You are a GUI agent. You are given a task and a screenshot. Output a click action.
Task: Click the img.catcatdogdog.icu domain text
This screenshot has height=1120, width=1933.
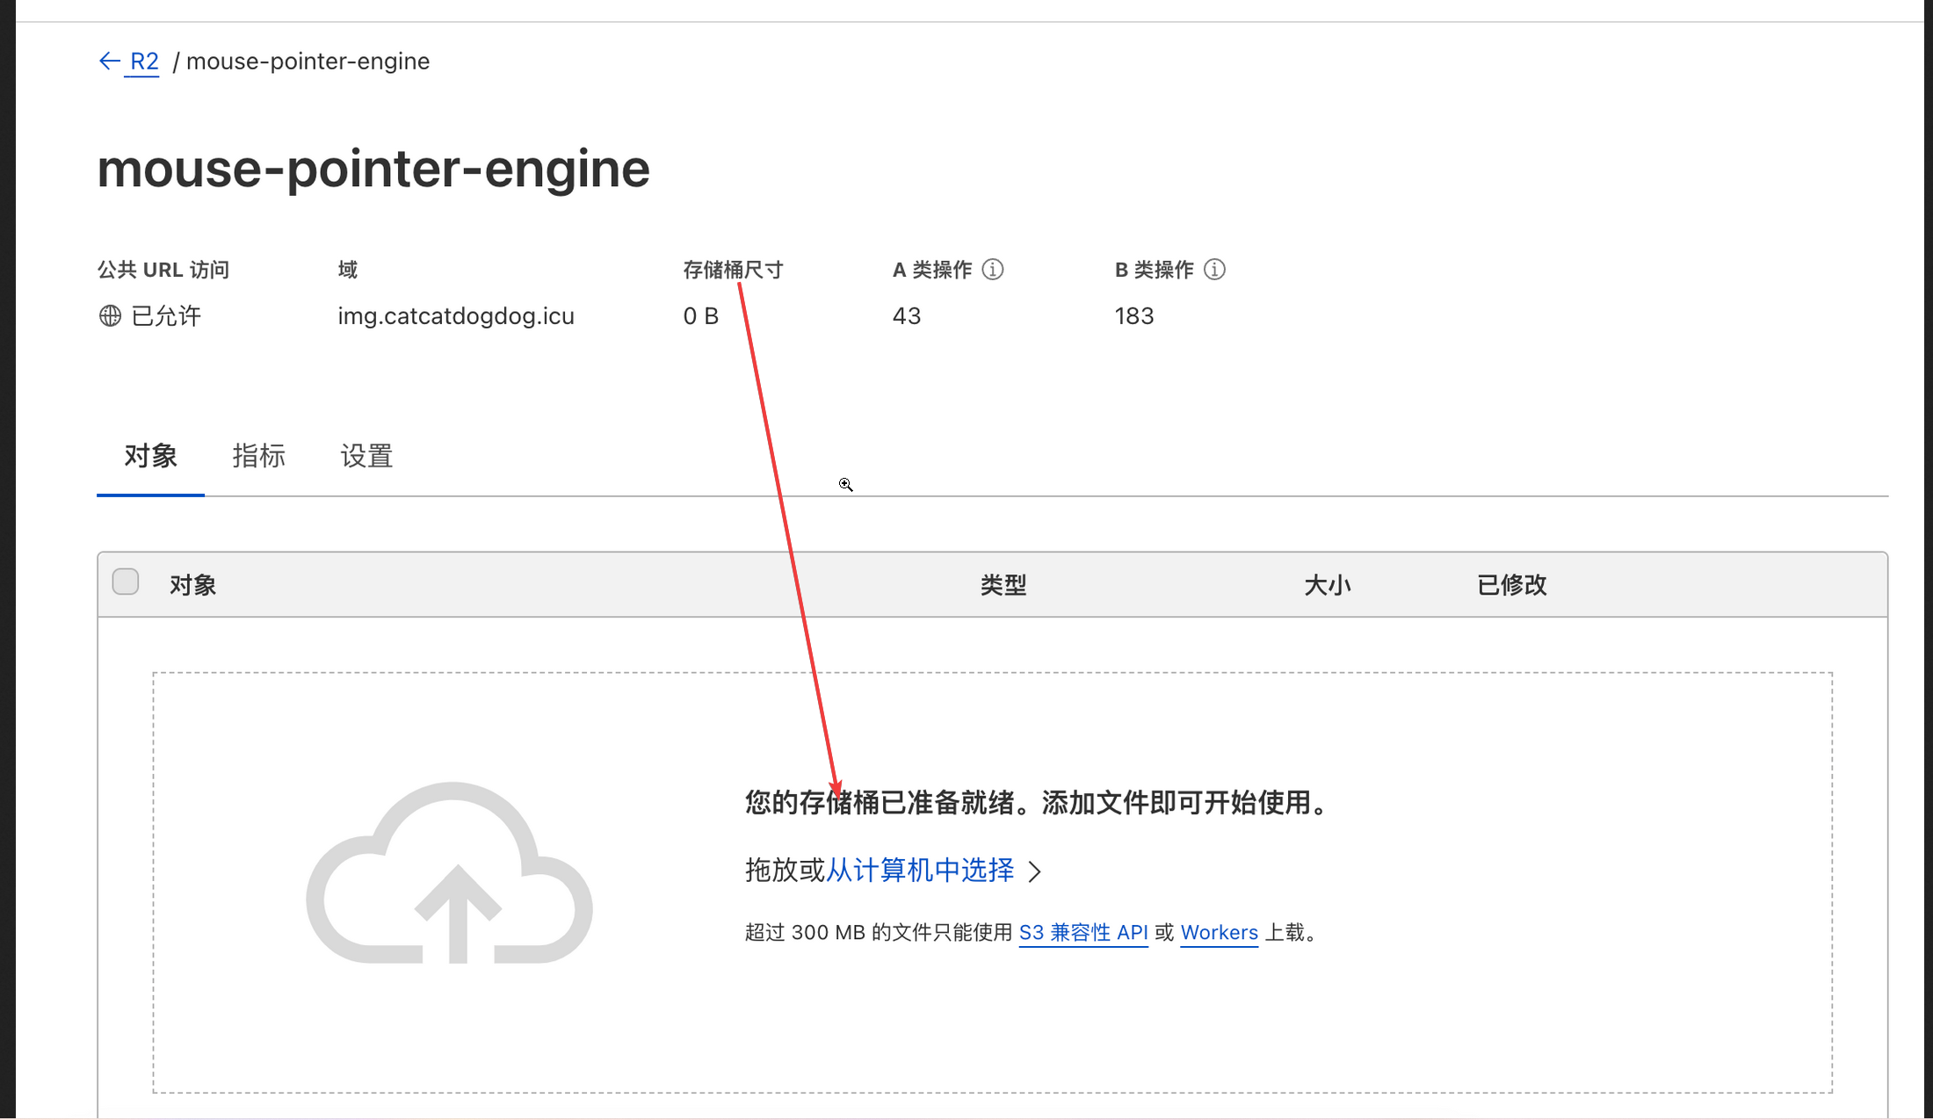click(x=455, y=316)
